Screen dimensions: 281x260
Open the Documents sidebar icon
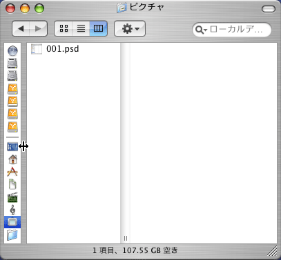(12, 184)
